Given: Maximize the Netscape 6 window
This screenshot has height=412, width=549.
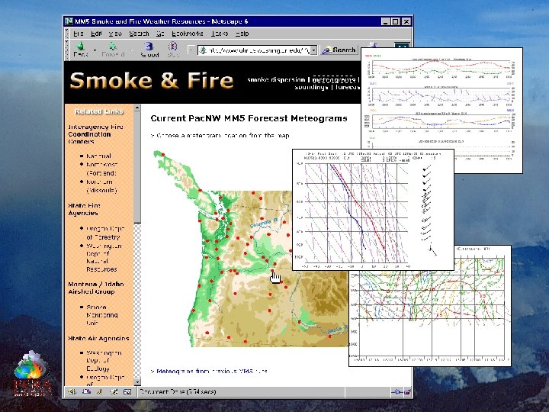Looking at the screenshot, I should pos(396,21).
